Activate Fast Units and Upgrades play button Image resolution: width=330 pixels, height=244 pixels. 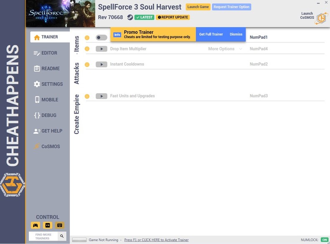102,96
